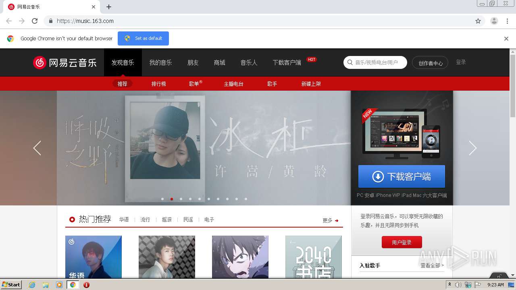Screen dimensions: 516x290
Task: Open the 查看全部 link
Action: [432, 265]
